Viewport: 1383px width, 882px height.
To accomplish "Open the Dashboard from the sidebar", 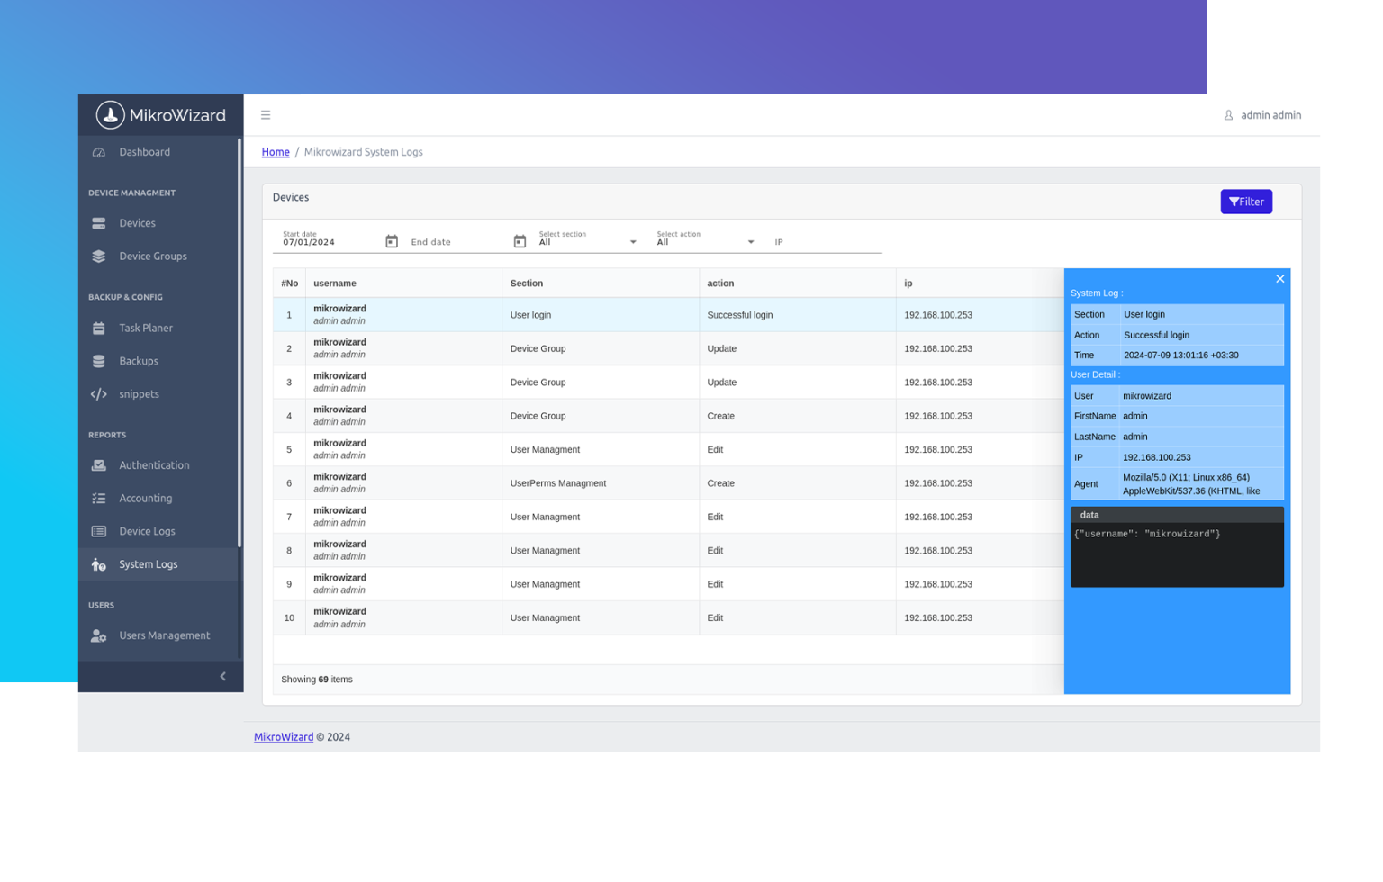I will (99, 152).
